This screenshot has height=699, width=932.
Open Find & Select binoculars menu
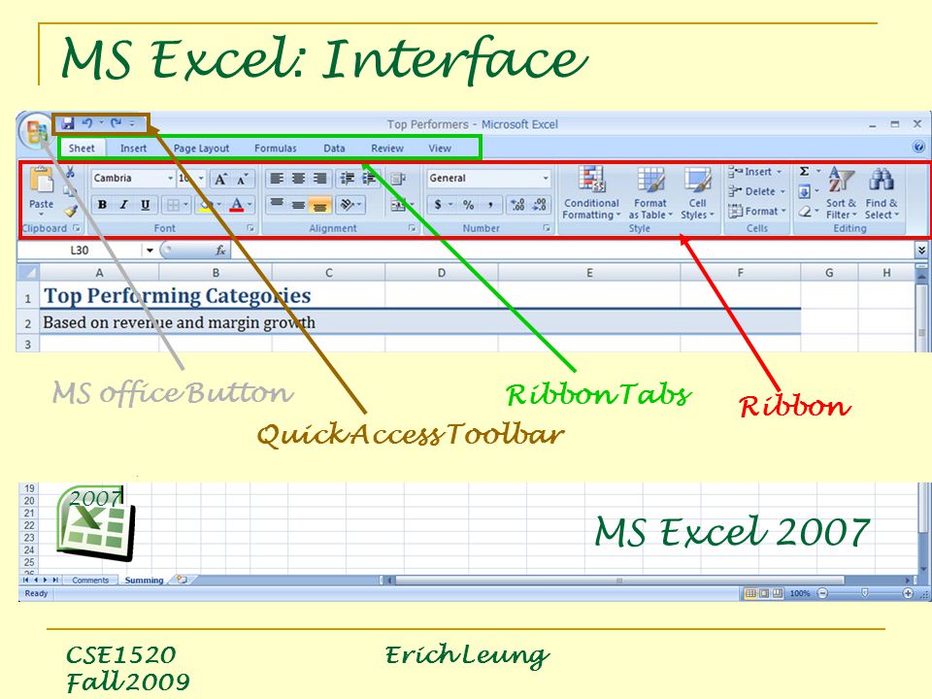tap(882, 192)
